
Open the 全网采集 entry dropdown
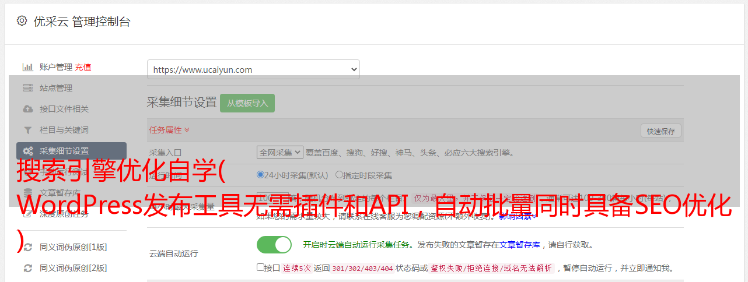click(x=280, y=153)
